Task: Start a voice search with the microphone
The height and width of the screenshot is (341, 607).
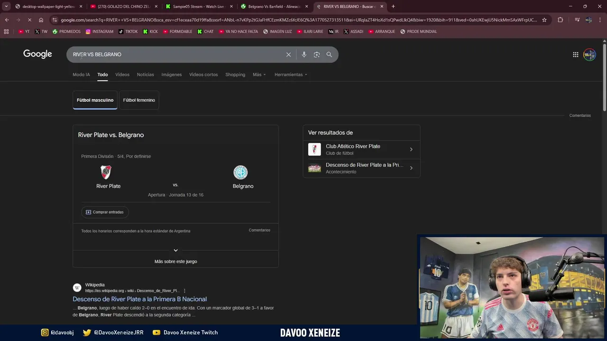Action: pyautogui.click(x=304, y=54)
